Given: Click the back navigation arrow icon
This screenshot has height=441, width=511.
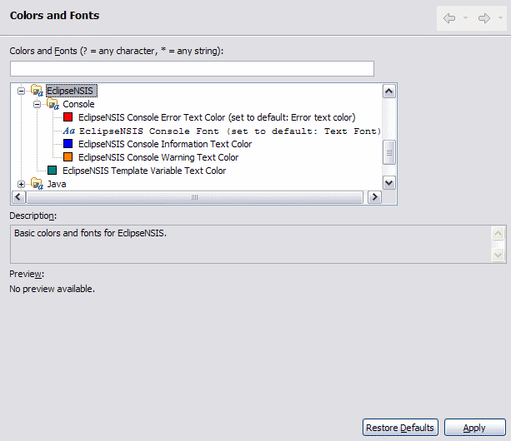Looking at the screenshot, I should pos(449,18).
